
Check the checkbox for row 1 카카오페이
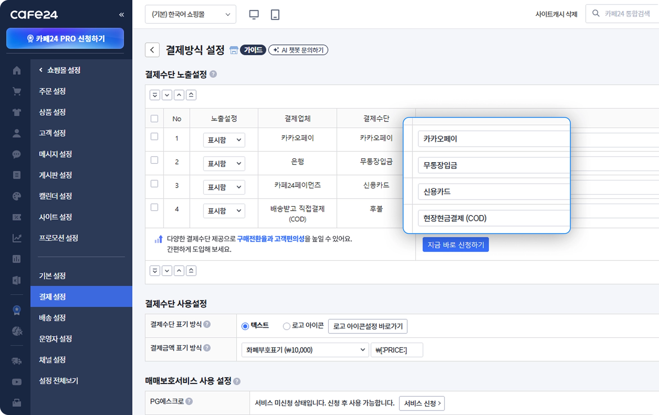pos(154,137)
